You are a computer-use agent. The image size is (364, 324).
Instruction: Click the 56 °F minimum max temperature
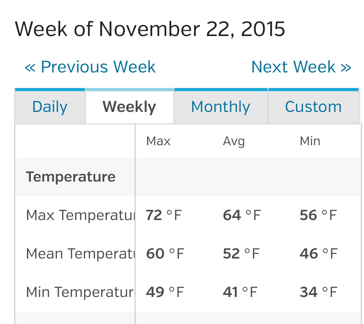[318, 215]
